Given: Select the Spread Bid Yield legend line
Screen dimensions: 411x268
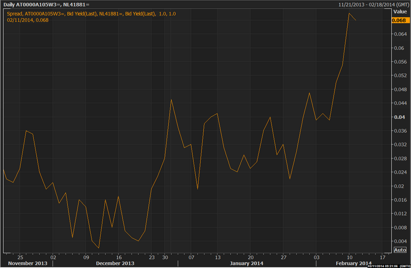Looking at the screenshot, I should (x=91, y=14).
